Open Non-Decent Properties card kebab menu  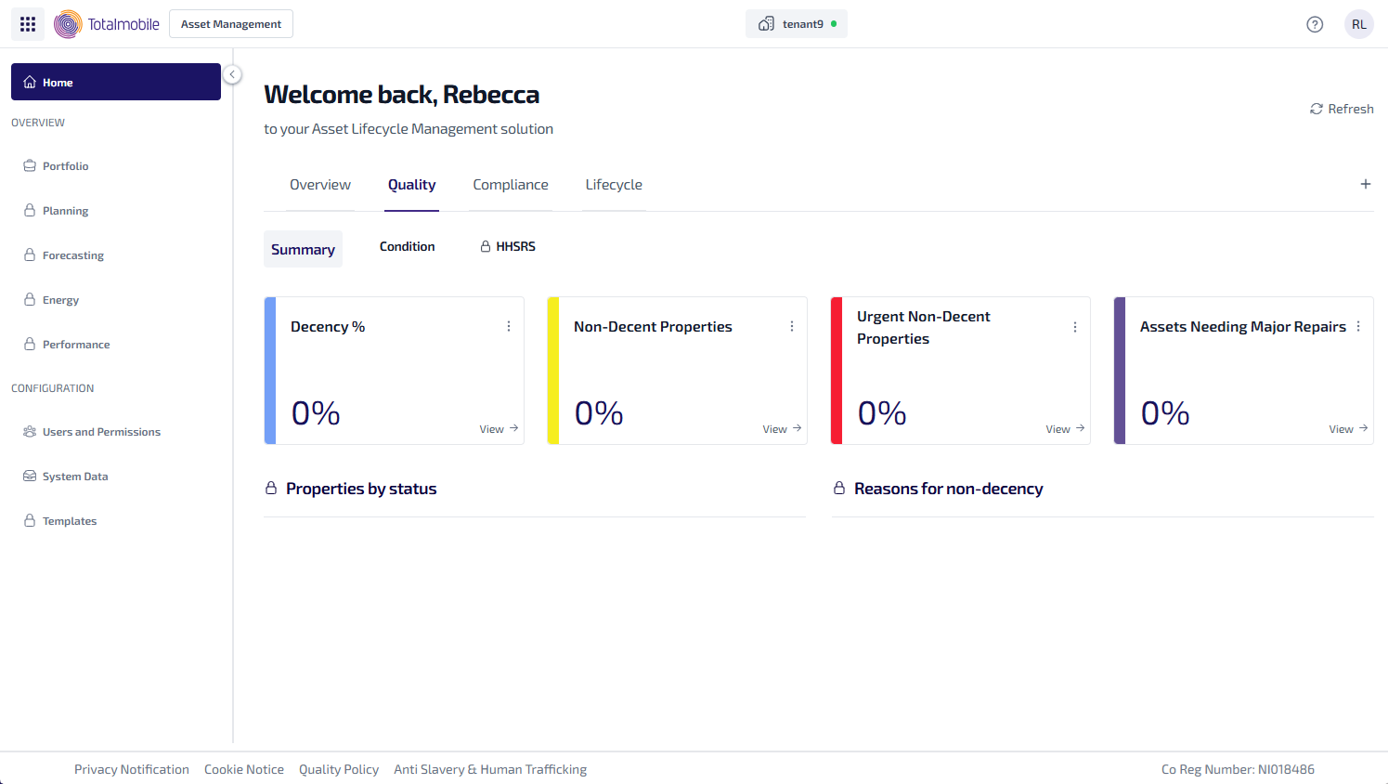point(792,326)
